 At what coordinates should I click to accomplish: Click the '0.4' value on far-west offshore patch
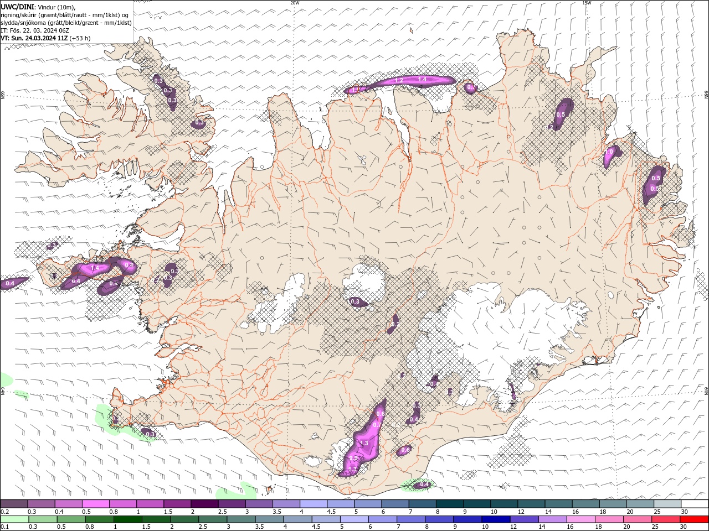pyautogui.click(x=10, y=284)
